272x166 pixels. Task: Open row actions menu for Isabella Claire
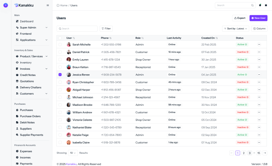[x=259, y=143]
